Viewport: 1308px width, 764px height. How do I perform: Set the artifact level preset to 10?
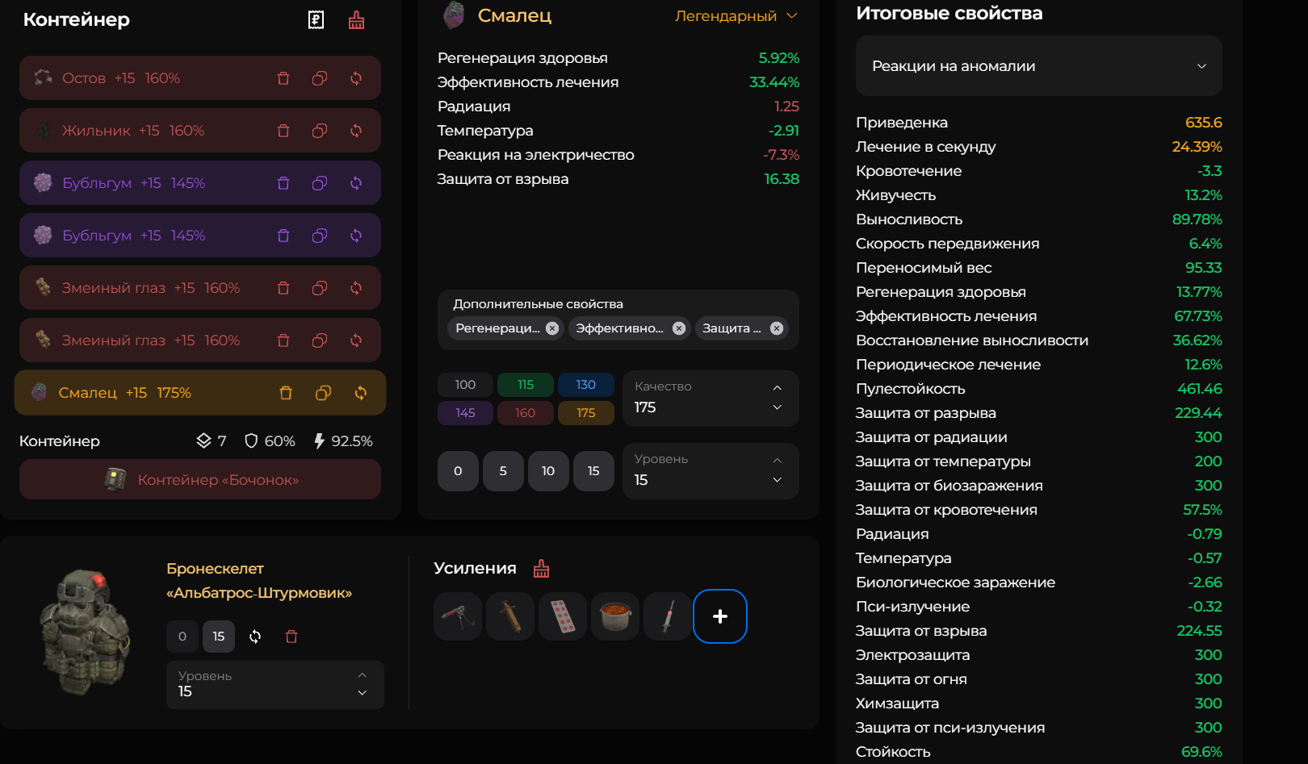point(548,471)
